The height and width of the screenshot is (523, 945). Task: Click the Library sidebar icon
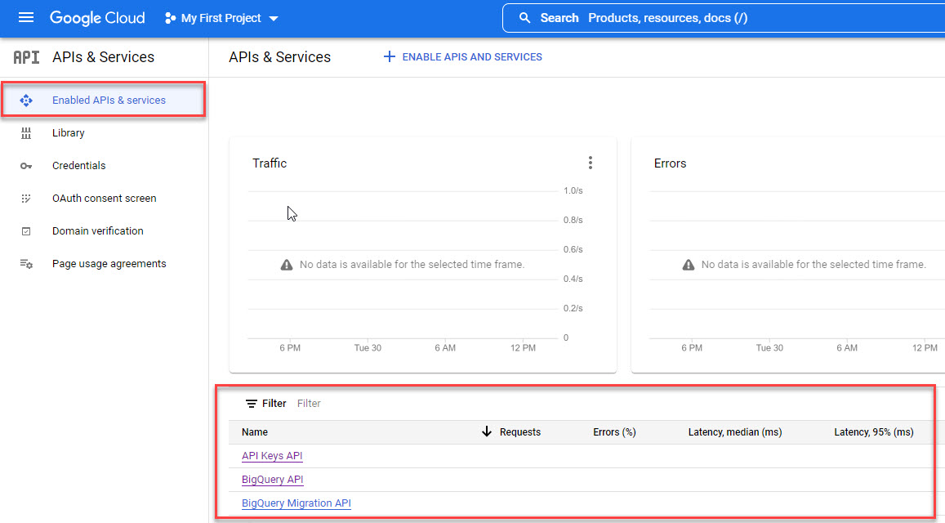point(26,133)
